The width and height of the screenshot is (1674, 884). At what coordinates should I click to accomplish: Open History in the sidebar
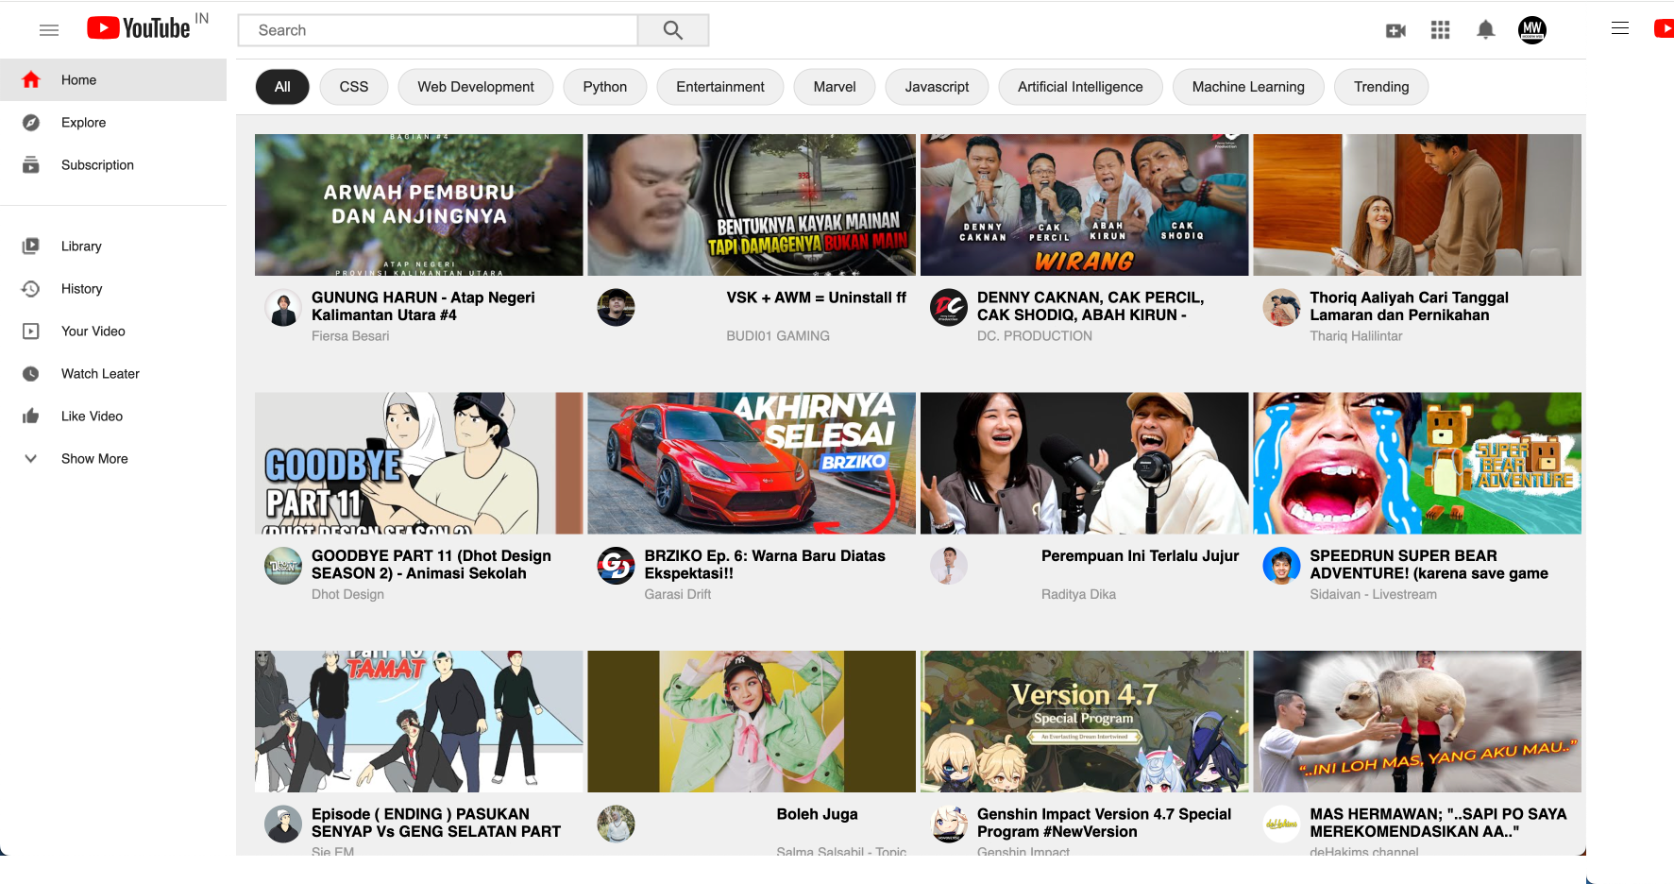[x=81, y=289]
